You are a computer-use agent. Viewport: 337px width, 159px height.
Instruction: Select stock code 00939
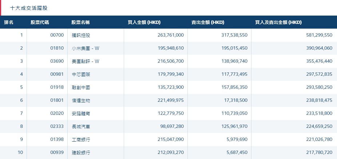[57, 152]
